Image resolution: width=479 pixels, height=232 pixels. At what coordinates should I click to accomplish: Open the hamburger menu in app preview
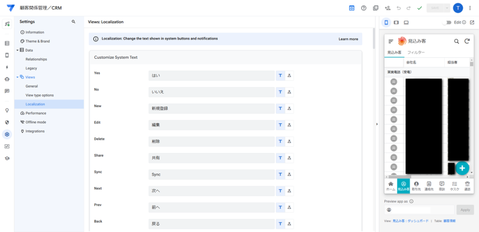click(x=391, y=42)
